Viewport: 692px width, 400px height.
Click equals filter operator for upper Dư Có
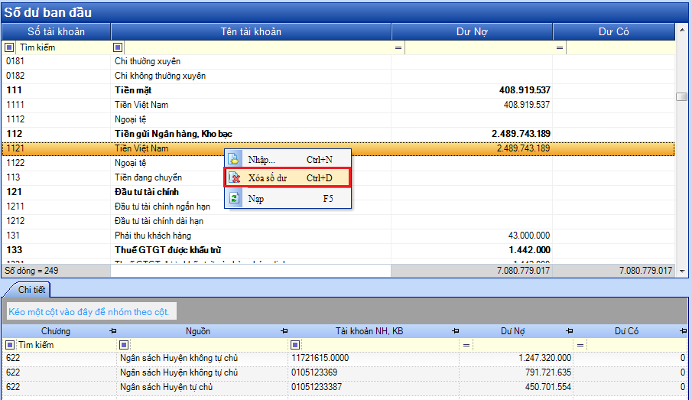pyautogui.click(x=560, y=47)
